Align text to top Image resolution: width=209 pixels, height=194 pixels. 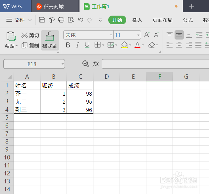(170, 35)
